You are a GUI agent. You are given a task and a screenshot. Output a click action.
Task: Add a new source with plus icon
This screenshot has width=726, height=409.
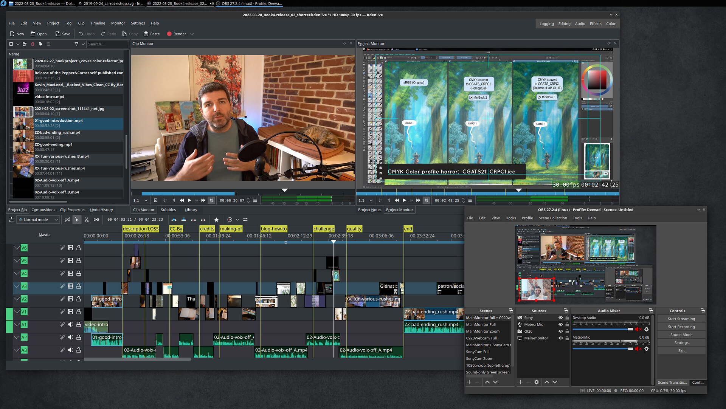(521, 382)
